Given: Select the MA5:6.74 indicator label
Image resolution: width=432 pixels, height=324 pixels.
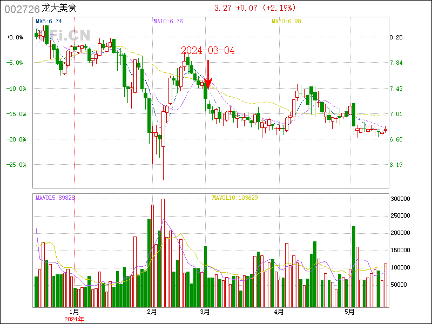Looking at the screenshot, I should coord(48,21).
